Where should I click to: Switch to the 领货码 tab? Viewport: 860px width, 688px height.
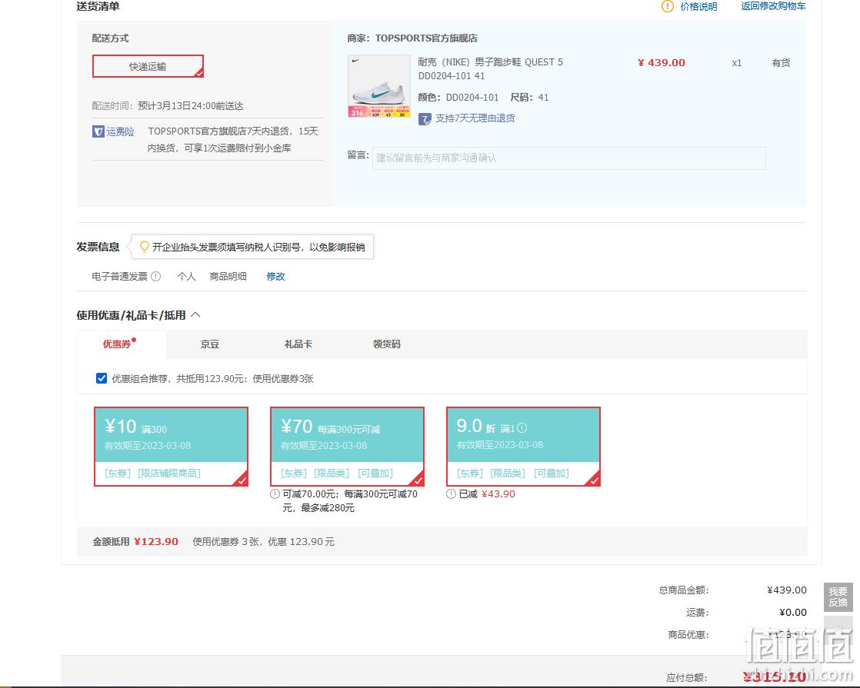pos(387,344)
